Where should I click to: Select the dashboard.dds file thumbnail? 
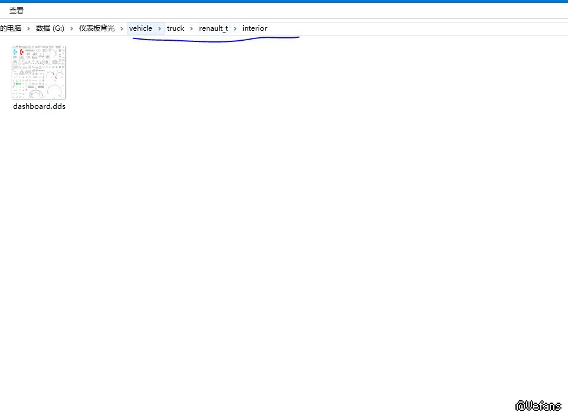pos(39,72)
